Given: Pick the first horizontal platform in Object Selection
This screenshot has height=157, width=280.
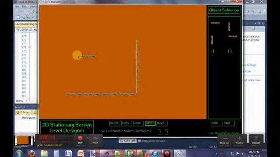Looking at the screenshot, I should [215, 23].
